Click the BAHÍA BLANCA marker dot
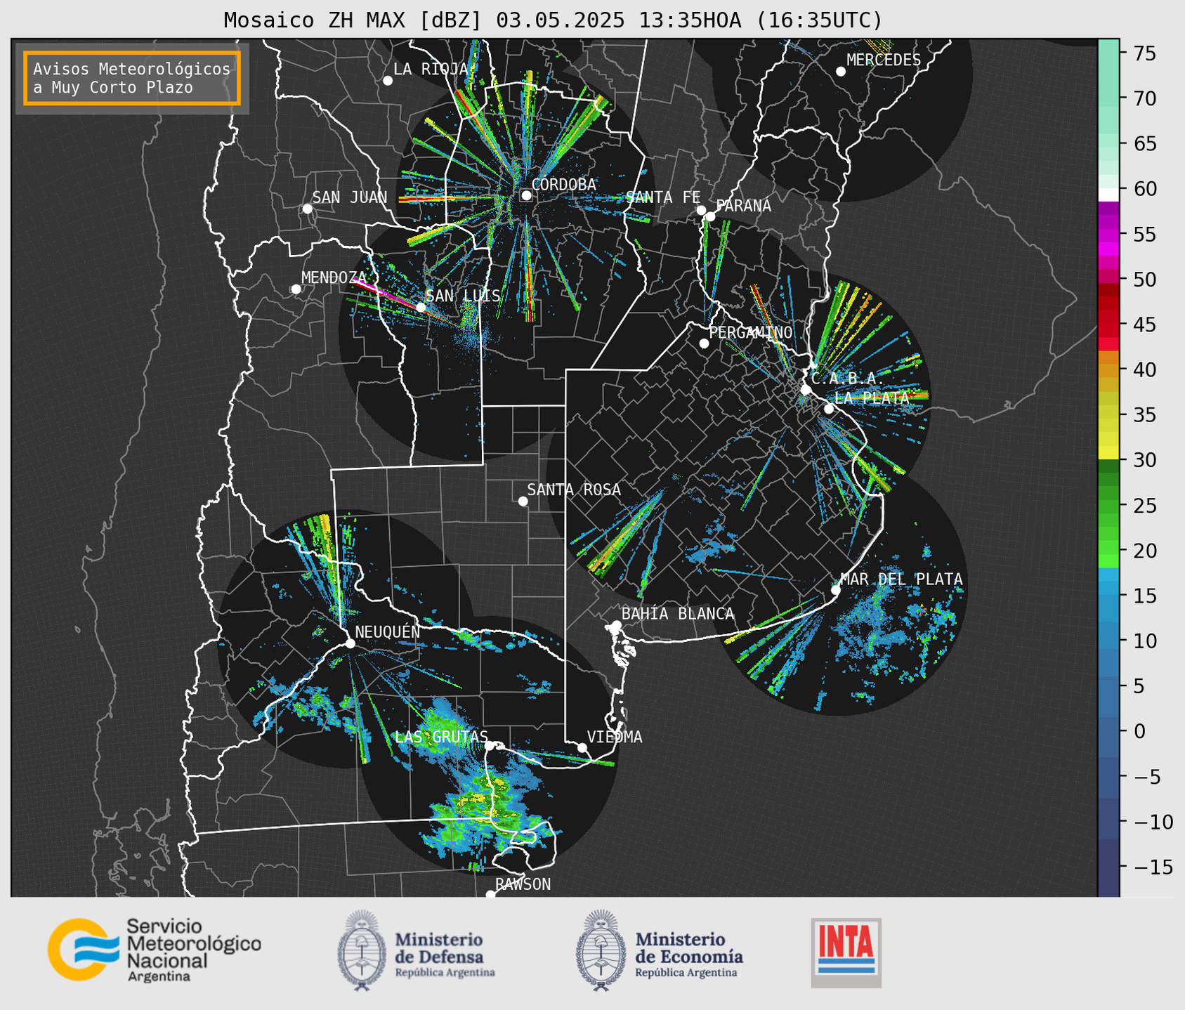 click(616, 625)
